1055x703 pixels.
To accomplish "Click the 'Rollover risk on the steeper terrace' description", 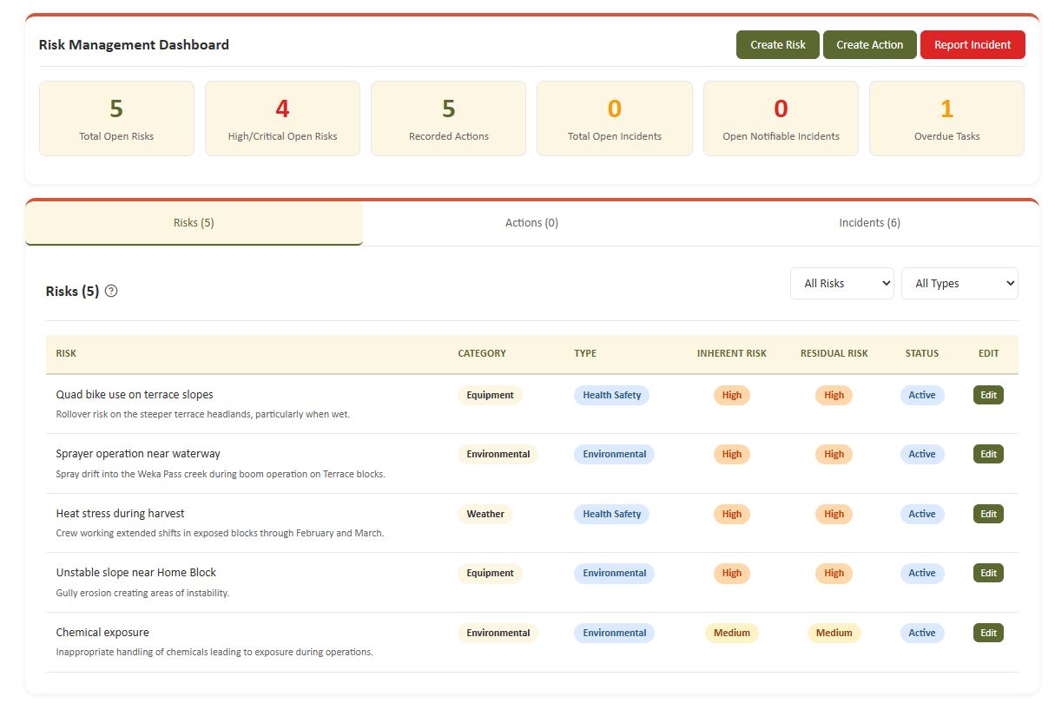I will click(202, 414).
